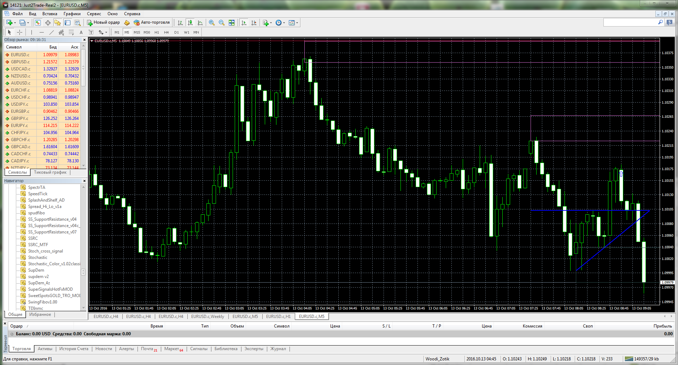The width and height of the screenshot is (678, 365).
Task: Select the Fibonacci Retracement tool
Action: point(71,32)
